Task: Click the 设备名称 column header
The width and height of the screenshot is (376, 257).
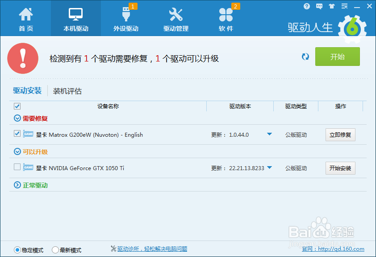Action: click(108, 106)
